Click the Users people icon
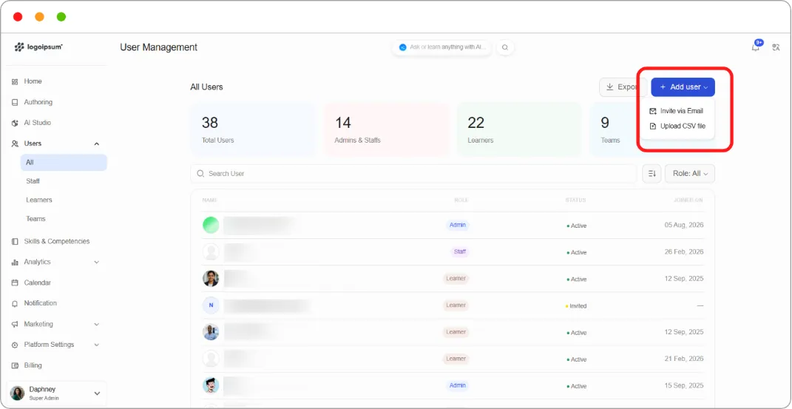Image resolution: width=792 pixels, height=409 pixels. (15, 143)
